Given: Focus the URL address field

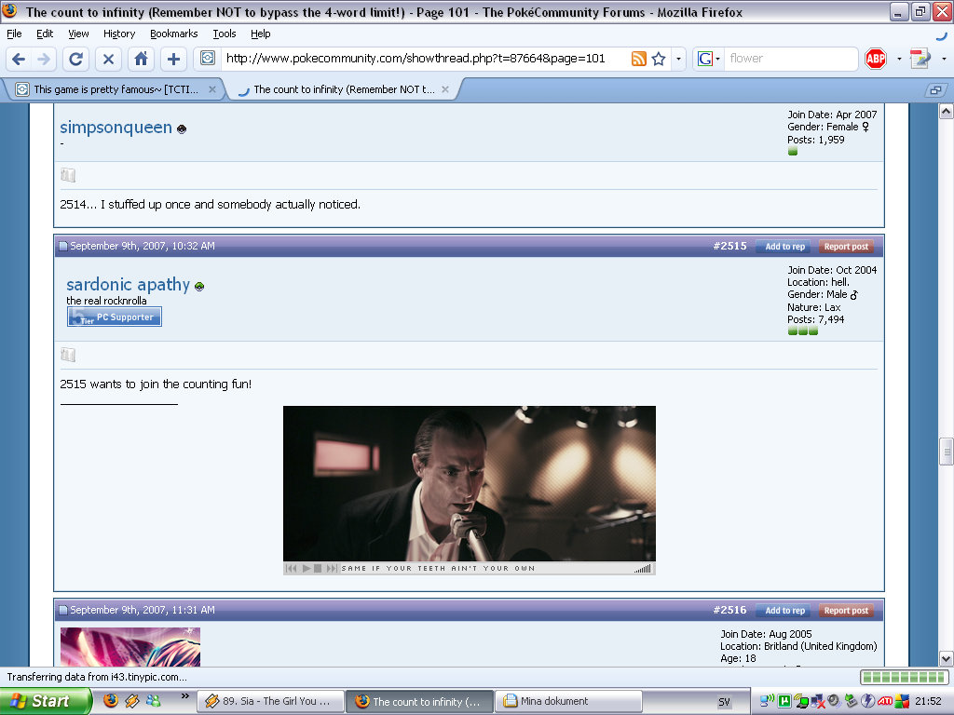Looking at the screenshot, I should click(x=426, y=59).
